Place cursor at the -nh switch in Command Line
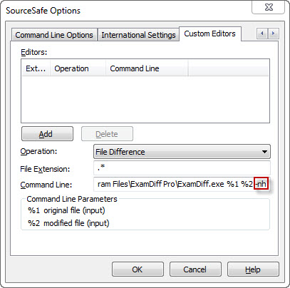290x288 pixels. click(x=261, y=184)
